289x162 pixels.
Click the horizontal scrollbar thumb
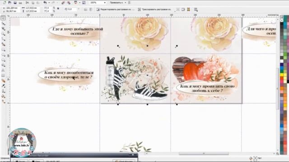204,153
